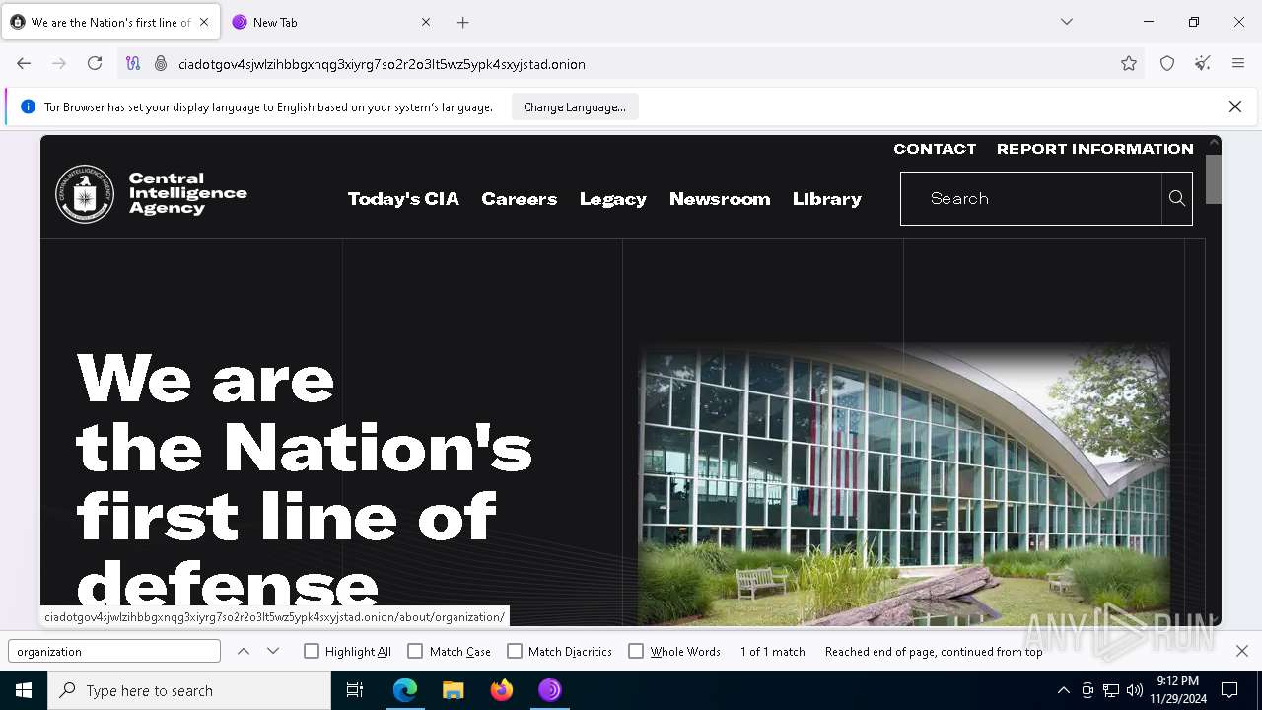Enable the Whole Words checkbox

636,651
